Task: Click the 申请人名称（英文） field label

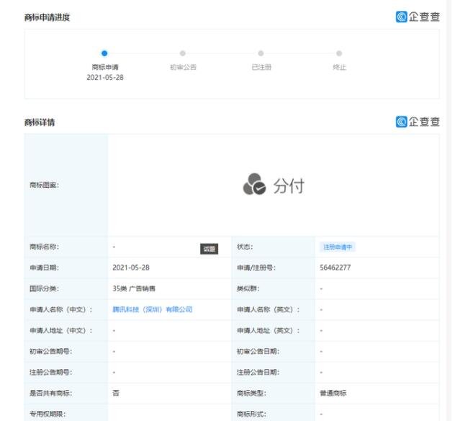Action: click(268, 309)
